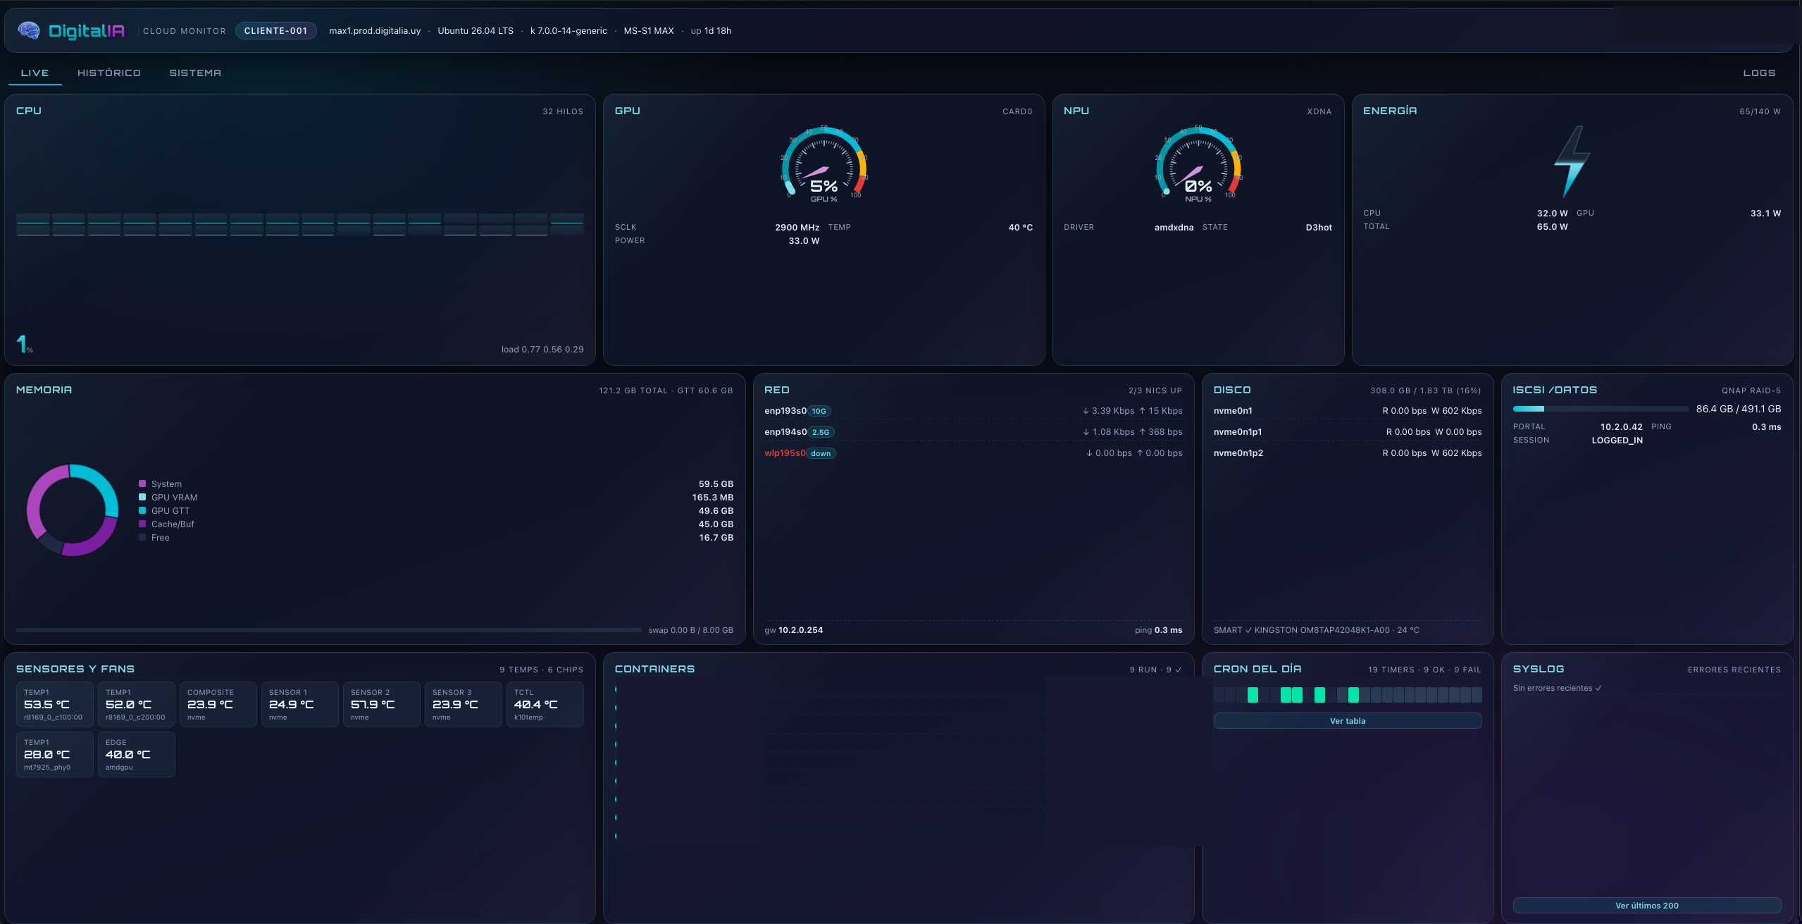Click the TEMP1 53.5 °C sensor card
1802x924 pixels.
pyautogui.click(x=54, y=704)
